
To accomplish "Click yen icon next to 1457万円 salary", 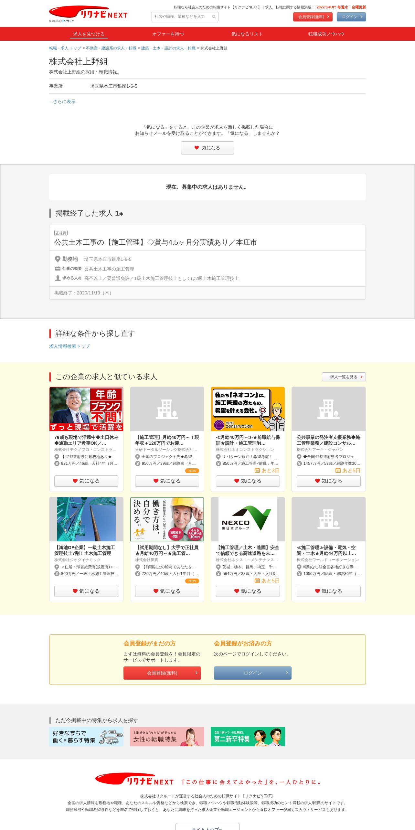I will click(x=299, y=463).
